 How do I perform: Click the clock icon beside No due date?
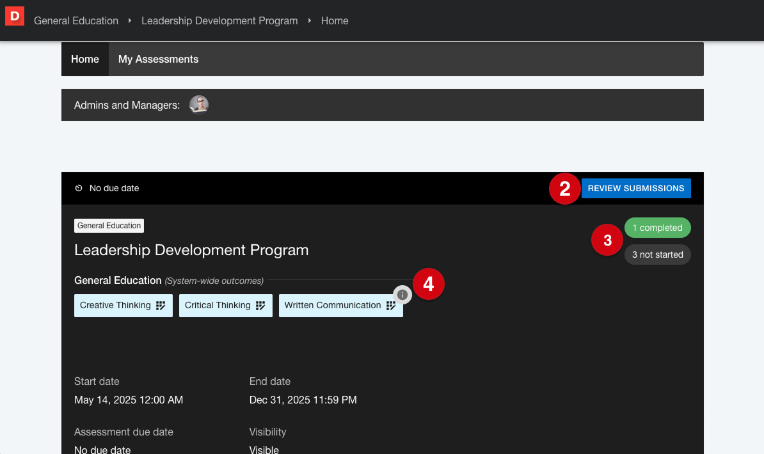click(x=79, y=188)
